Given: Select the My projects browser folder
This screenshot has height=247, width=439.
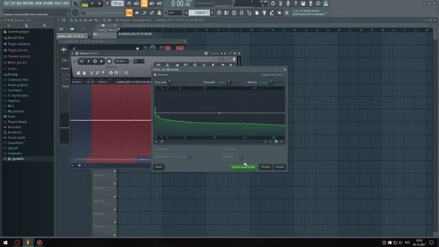Looking at the screenshot, I should pos(16,111).
